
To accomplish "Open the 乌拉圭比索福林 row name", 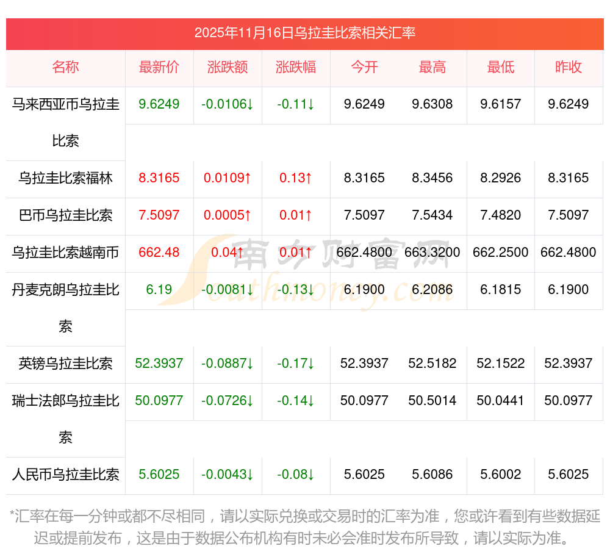I will click(65, 178).
